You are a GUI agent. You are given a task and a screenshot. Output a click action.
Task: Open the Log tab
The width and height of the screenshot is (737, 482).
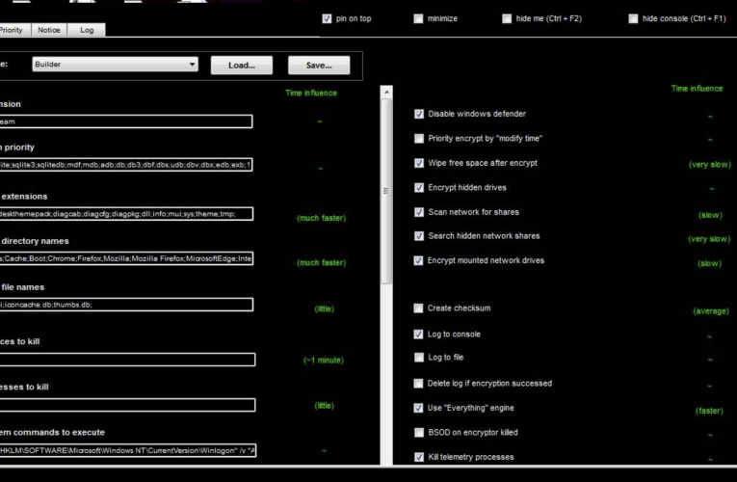pos(87,30)
